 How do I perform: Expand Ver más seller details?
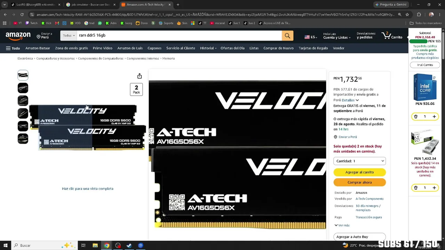pos(342,225)
